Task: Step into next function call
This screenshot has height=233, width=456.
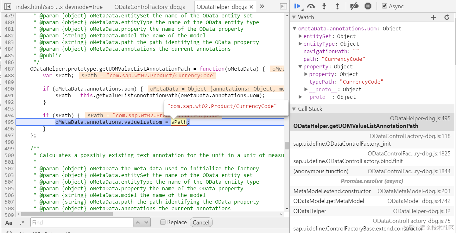Action: click(x=324, y=6)
